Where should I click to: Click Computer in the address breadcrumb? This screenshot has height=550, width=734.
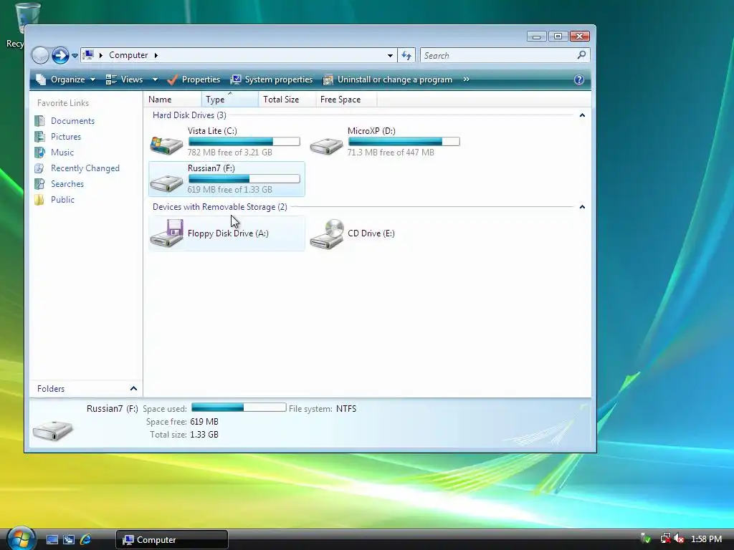[128, 55]
